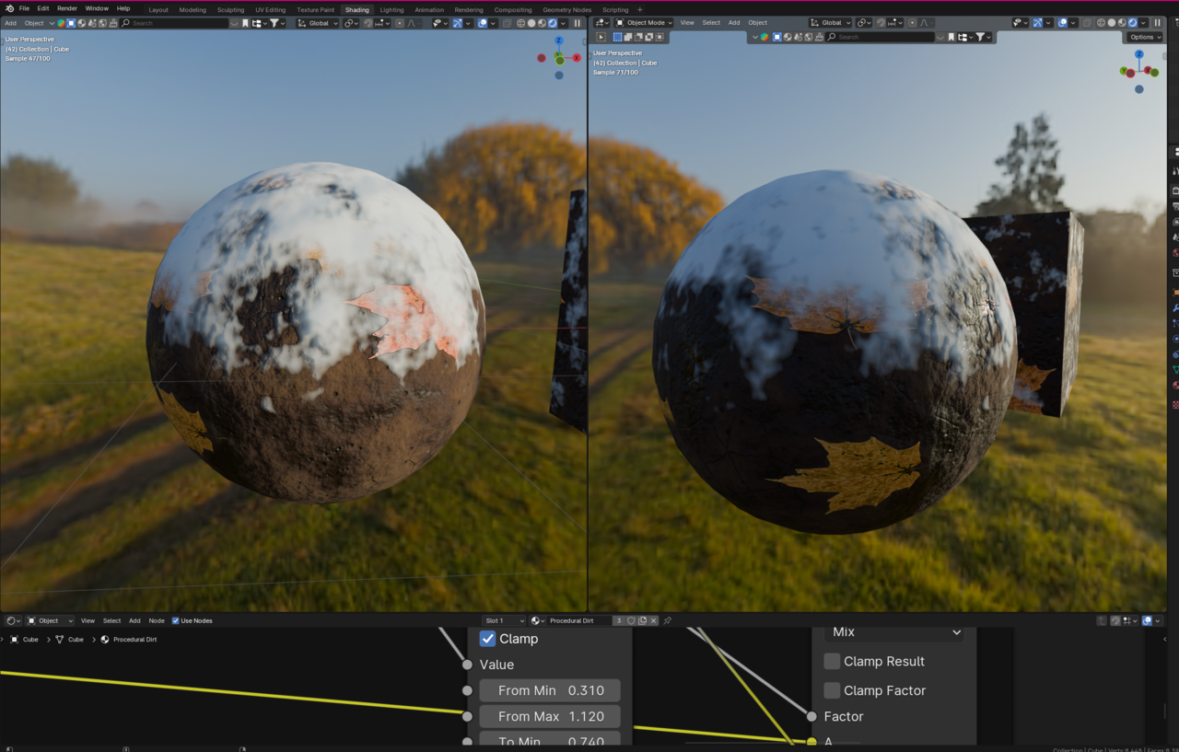Open the Render menu

tap(67, 8)
